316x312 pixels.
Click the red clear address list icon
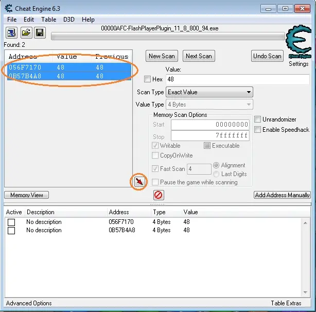(159, 195)
